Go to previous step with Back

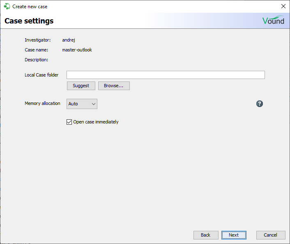[206, 235]
